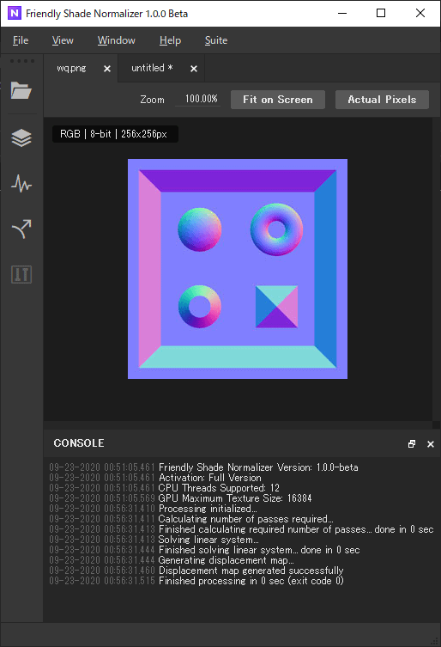Open the Help menu
Image resolution: width=441 pixels, height=647 pixels.
[x=170, y=40]
